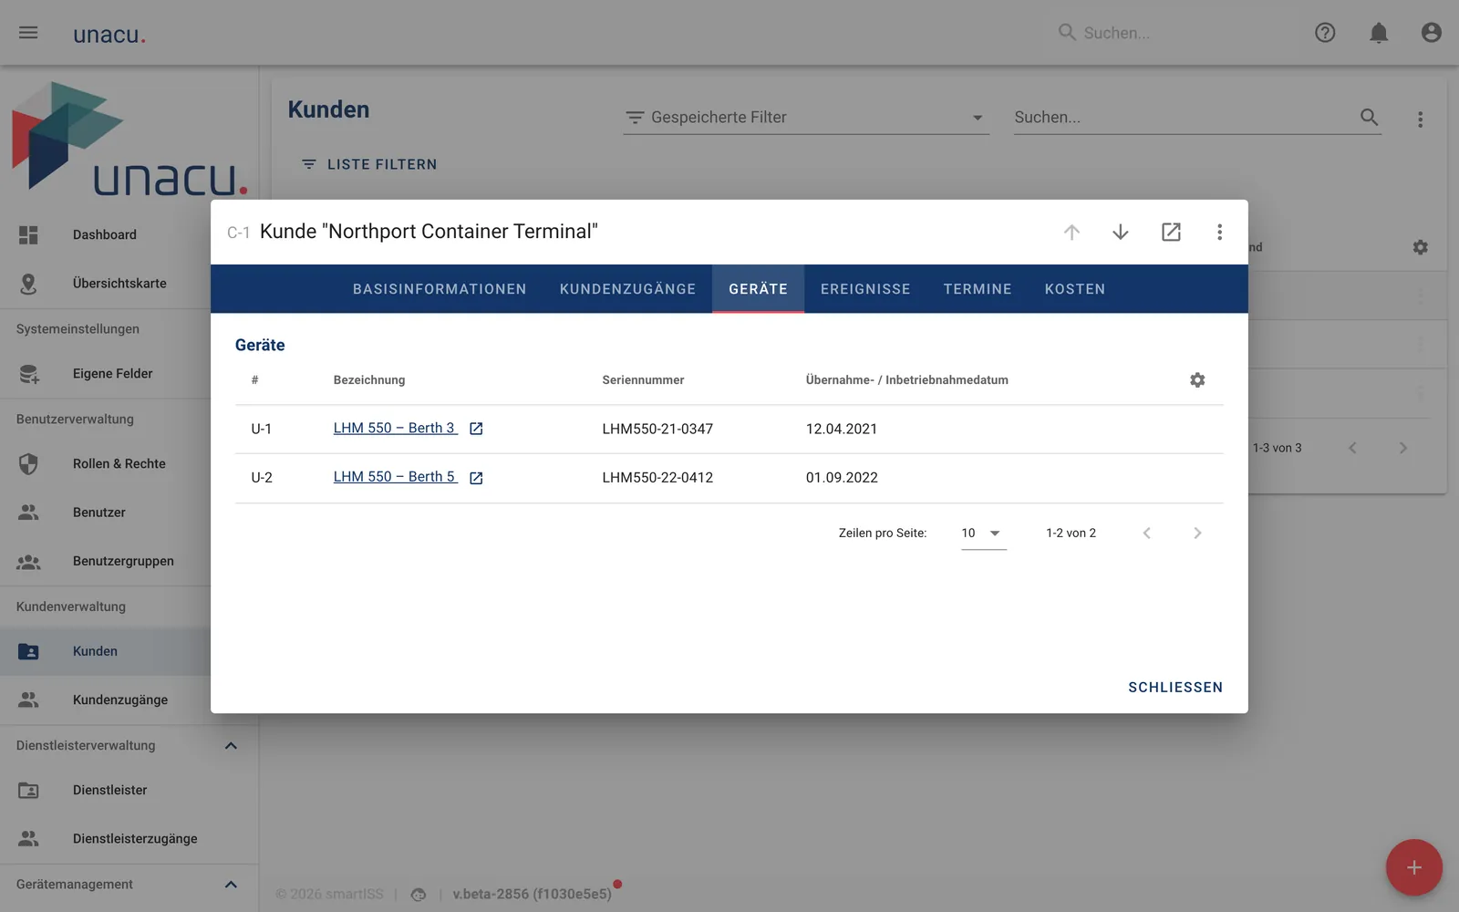Click serial number LHM550-21-0347
The image size is (1459, 912).
pyautogui.click(x=657, y=430)
